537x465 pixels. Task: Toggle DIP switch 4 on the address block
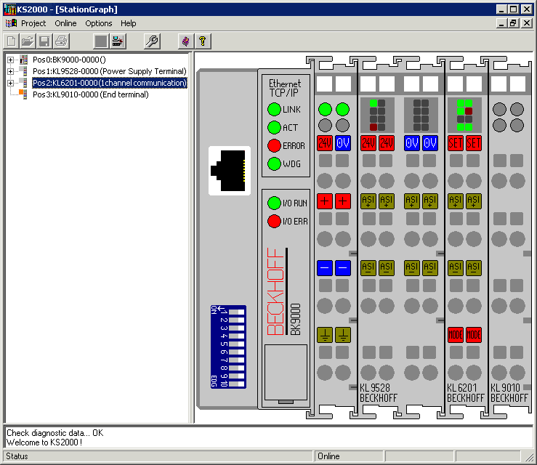point(237,336)
